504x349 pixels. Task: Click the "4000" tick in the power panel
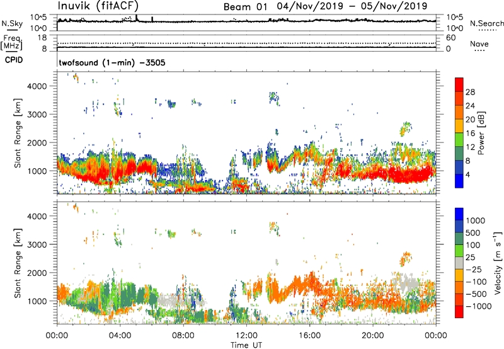[x=37, y=86]
